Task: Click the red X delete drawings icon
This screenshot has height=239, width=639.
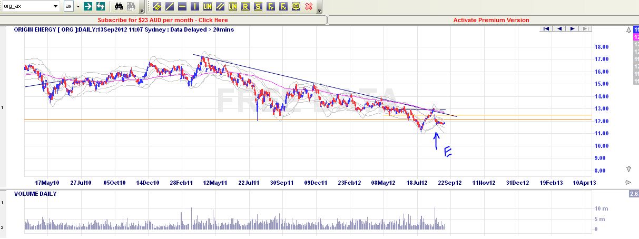Action: 308,6
